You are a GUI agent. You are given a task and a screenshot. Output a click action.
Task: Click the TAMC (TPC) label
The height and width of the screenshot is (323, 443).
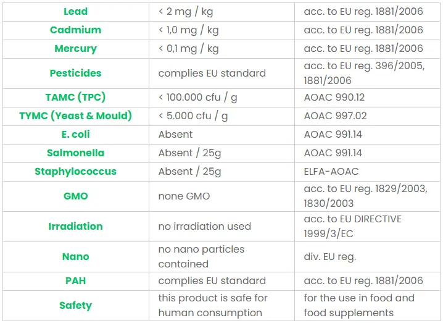coord(75,98)
